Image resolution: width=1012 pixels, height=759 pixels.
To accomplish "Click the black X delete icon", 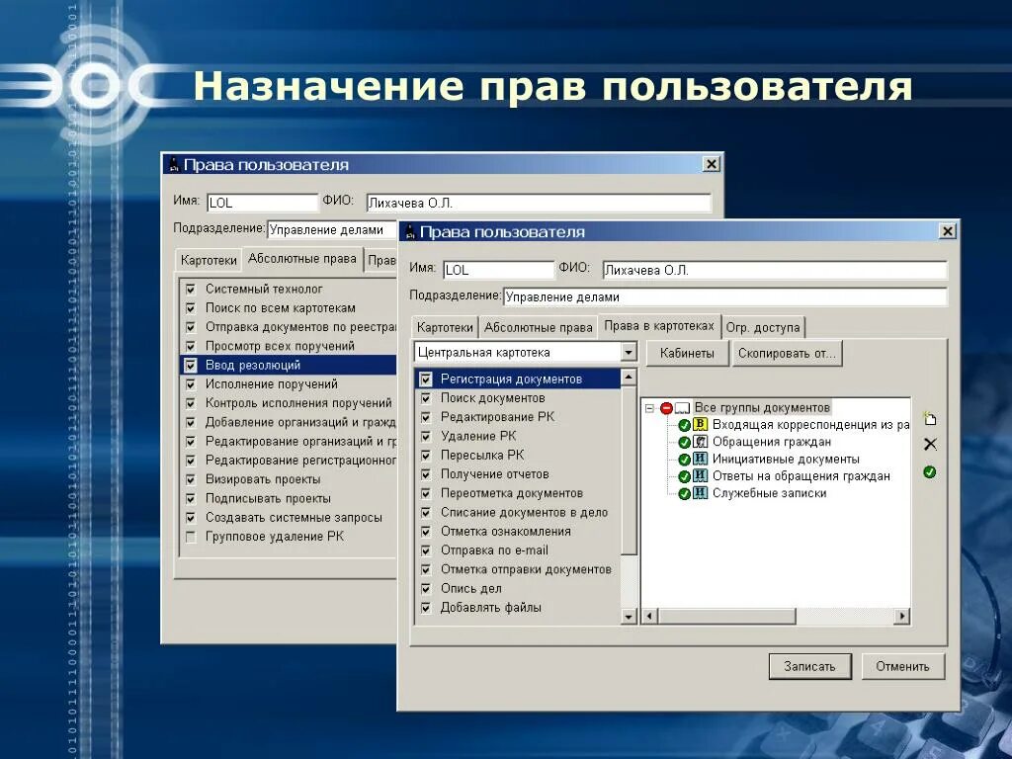I will (x=930, y=444).
